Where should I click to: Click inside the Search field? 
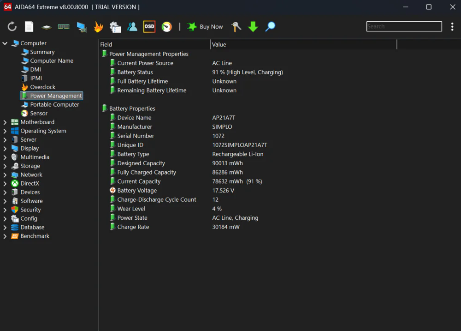point(404,27)
